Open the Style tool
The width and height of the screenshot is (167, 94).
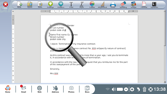82,5
